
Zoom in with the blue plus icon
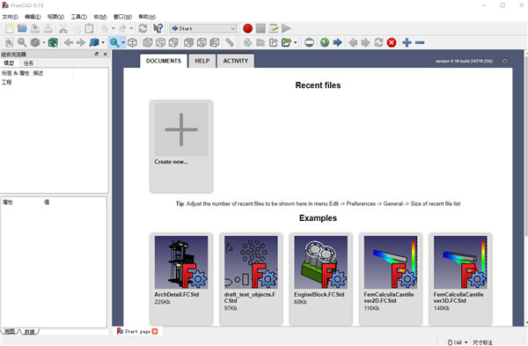407,42
